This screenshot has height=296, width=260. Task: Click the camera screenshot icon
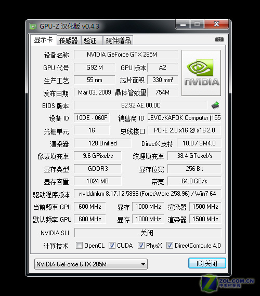click(x=219, y=39)
